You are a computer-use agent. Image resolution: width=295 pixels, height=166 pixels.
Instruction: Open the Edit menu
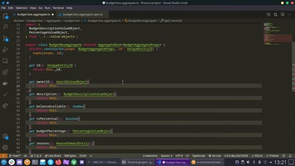tap(11, 8)
